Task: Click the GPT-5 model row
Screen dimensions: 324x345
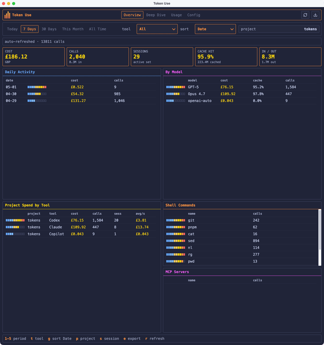Action: click(241, 87)
